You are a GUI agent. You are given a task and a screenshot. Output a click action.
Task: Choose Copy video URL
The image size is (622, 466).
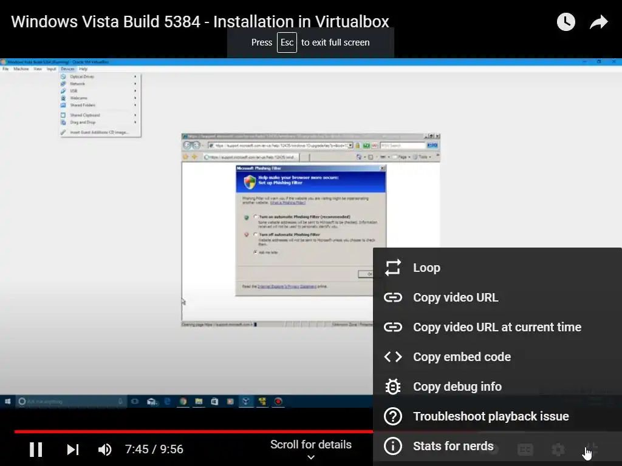coord(497,297)
